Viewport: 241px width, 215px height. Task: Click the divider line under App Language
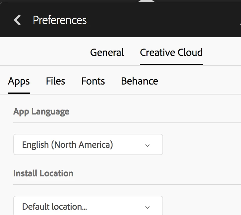click(x=126, y=123)
